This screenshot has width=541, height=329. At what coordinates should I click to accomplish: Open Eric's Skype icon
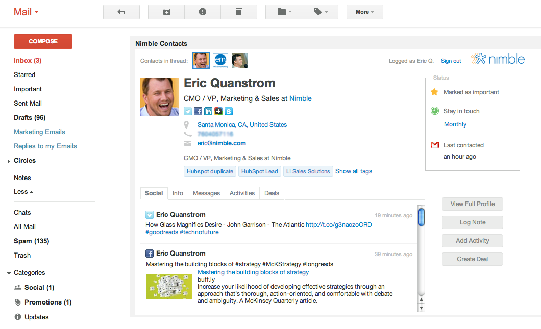click(229, 111)
